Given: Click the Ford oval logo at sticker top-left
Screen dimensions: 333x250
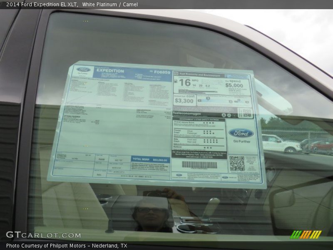Looking at the screenshot, I should point(83,70).
